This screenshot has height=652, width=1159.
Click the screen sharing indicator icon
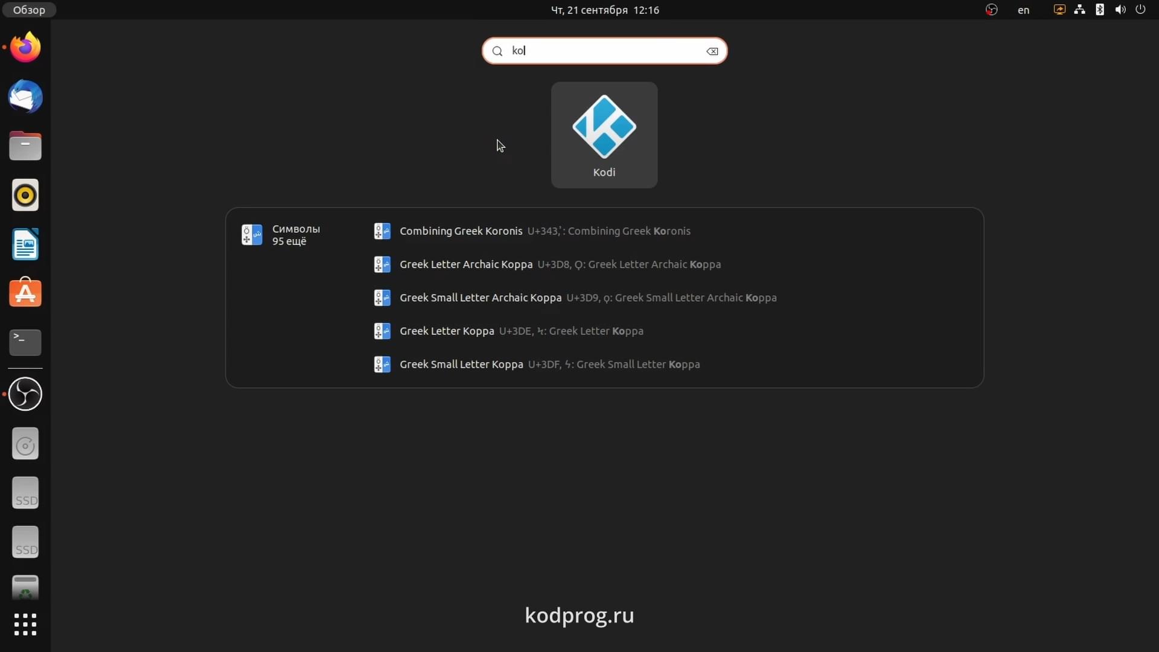pos(1059,10)
